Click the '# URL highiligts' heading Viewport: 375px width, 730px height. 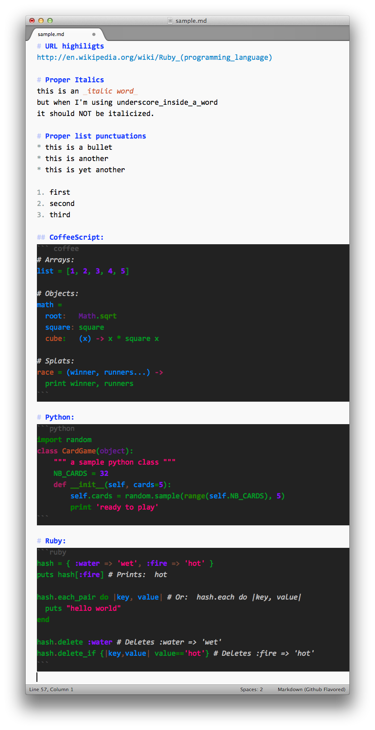pyautogui.click(x=70, y=46)
